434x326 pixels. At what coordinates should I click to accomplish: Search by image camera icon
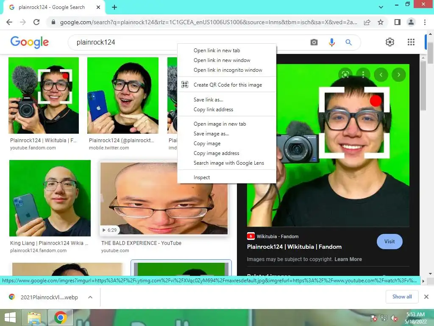tap(314, 42)
